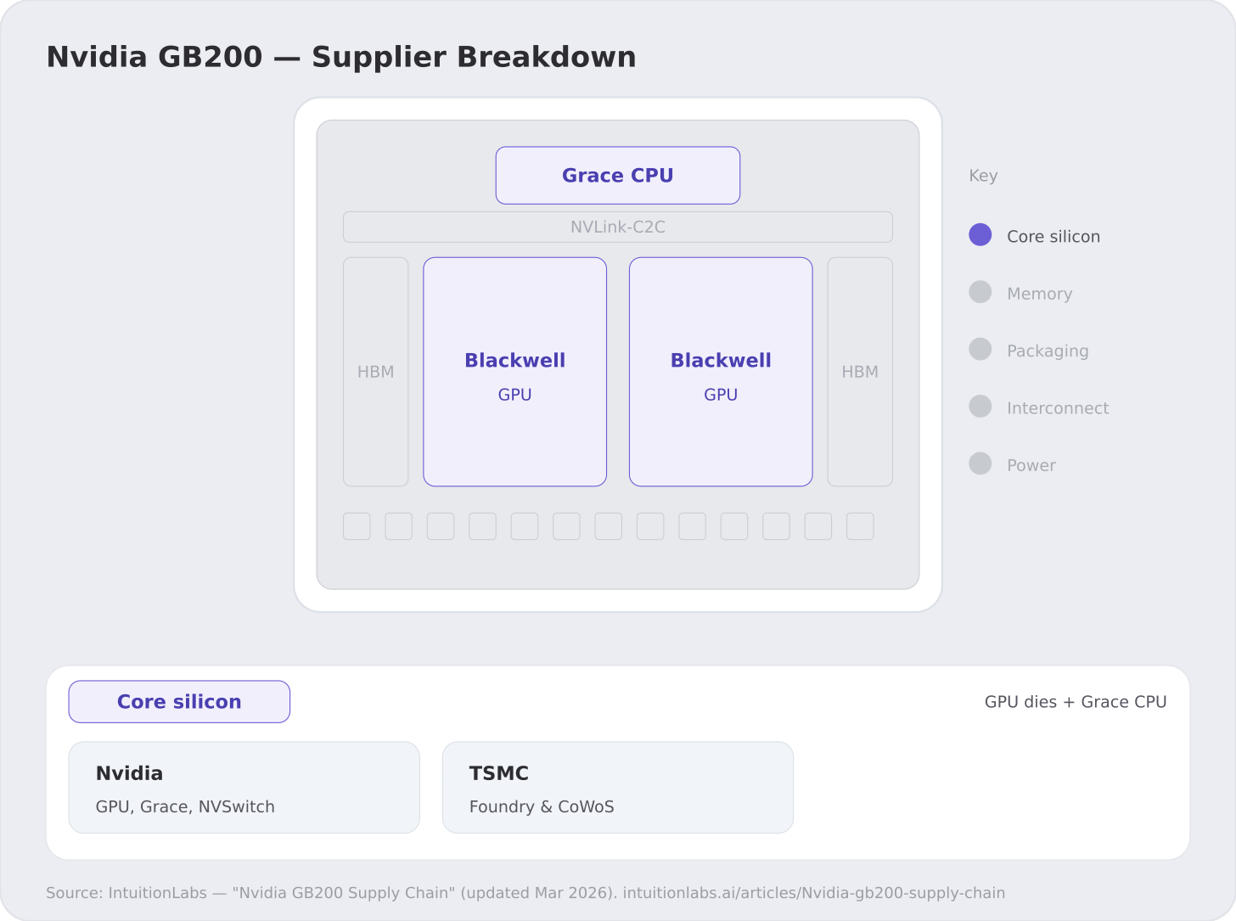The width and height of the screenshot is (1236, 921).
Task: Click the first small power component square
Action: [x=357, y=526]
